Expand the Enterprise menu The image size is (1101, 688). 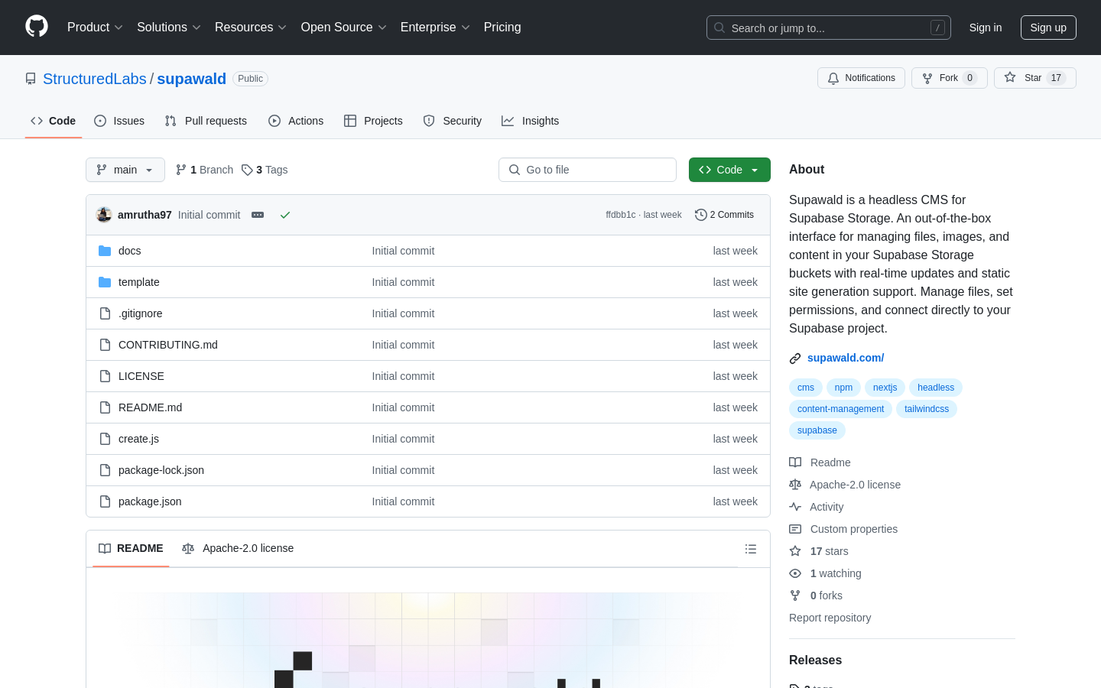[435, 27]
